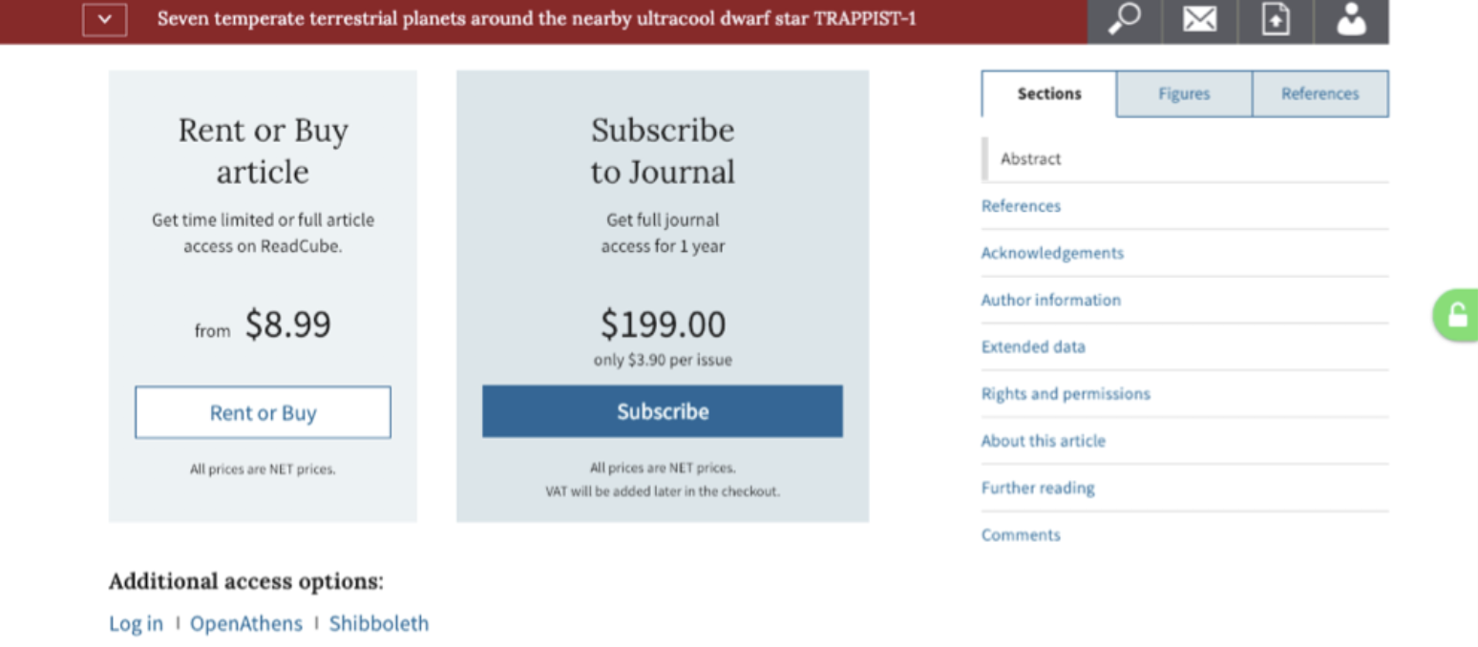
Task: Open Author information section
Action: pos(1051,300)
